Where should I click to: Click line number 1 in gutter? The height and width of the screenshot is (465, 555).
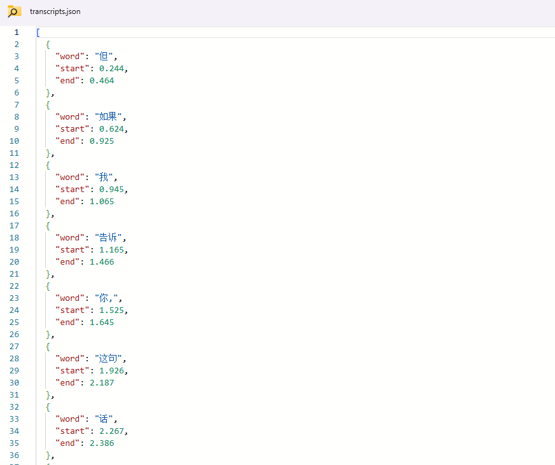pyautogui.click(x=16, y=32)
